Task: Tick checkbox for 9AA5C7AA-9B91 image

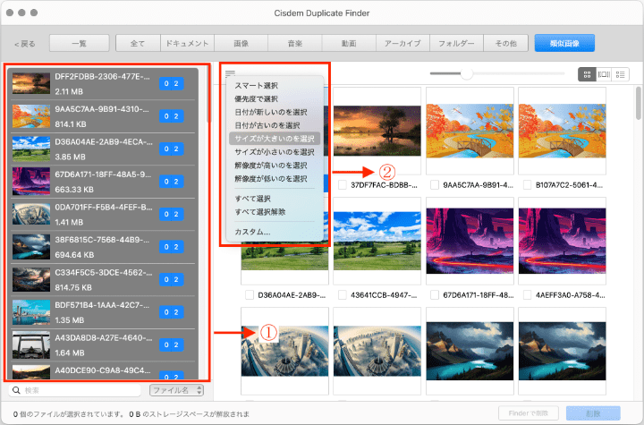Action: pyautogui.click(x=435, y=185)
